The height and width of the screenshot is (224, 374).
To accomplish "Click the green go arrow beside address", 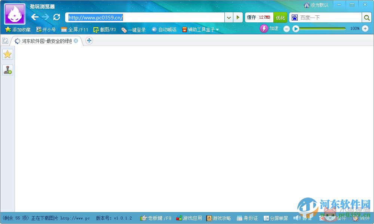I will (x=238, y=18).
